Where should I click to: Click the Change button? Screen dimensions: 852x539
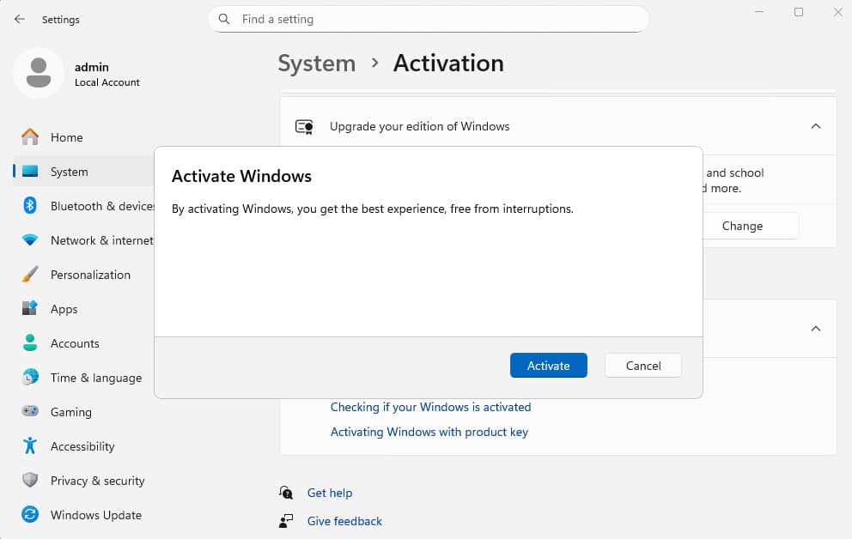click(751, 226)
